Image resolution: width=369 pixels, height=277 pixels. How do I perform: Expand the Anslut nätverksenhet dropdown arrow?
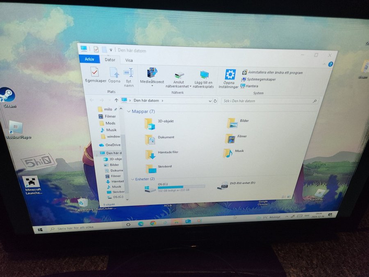point(191,87)
